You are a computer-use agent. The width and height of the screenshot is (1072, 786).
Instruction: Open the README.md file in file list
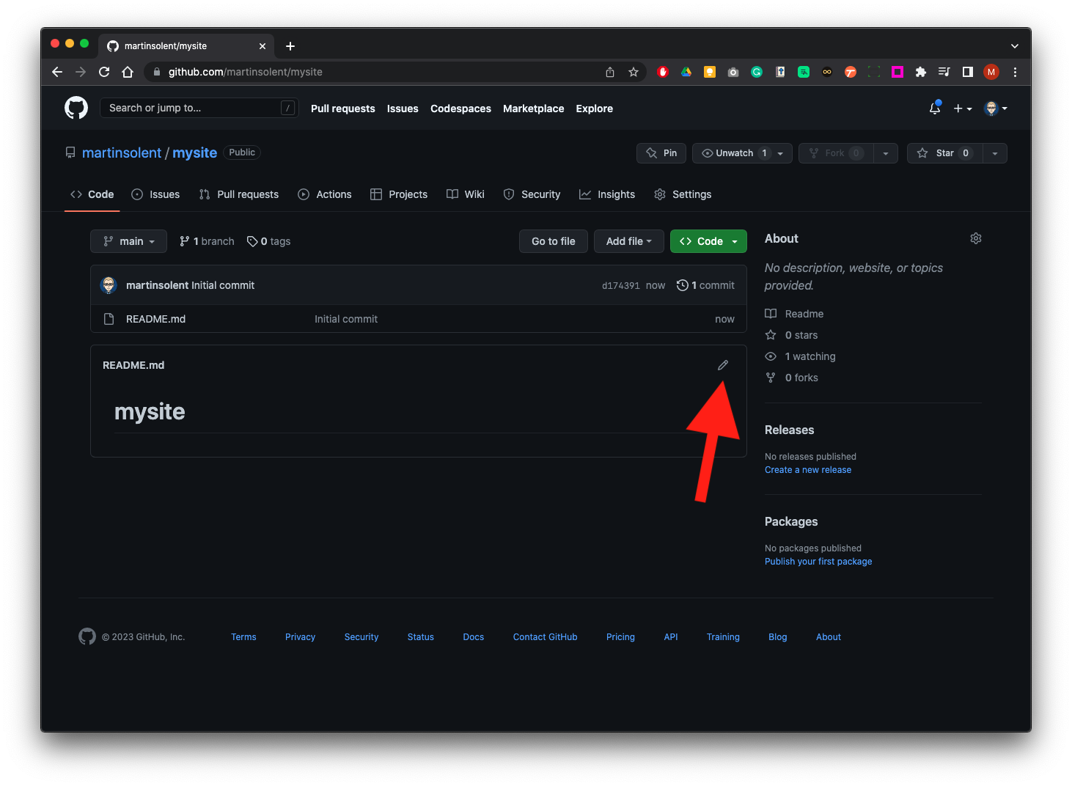click(155, 319)
